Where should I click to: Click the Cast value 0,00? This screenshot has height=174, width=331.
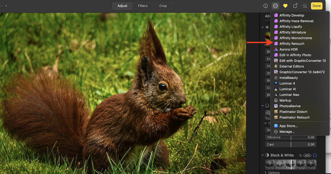tap(311, 144)
